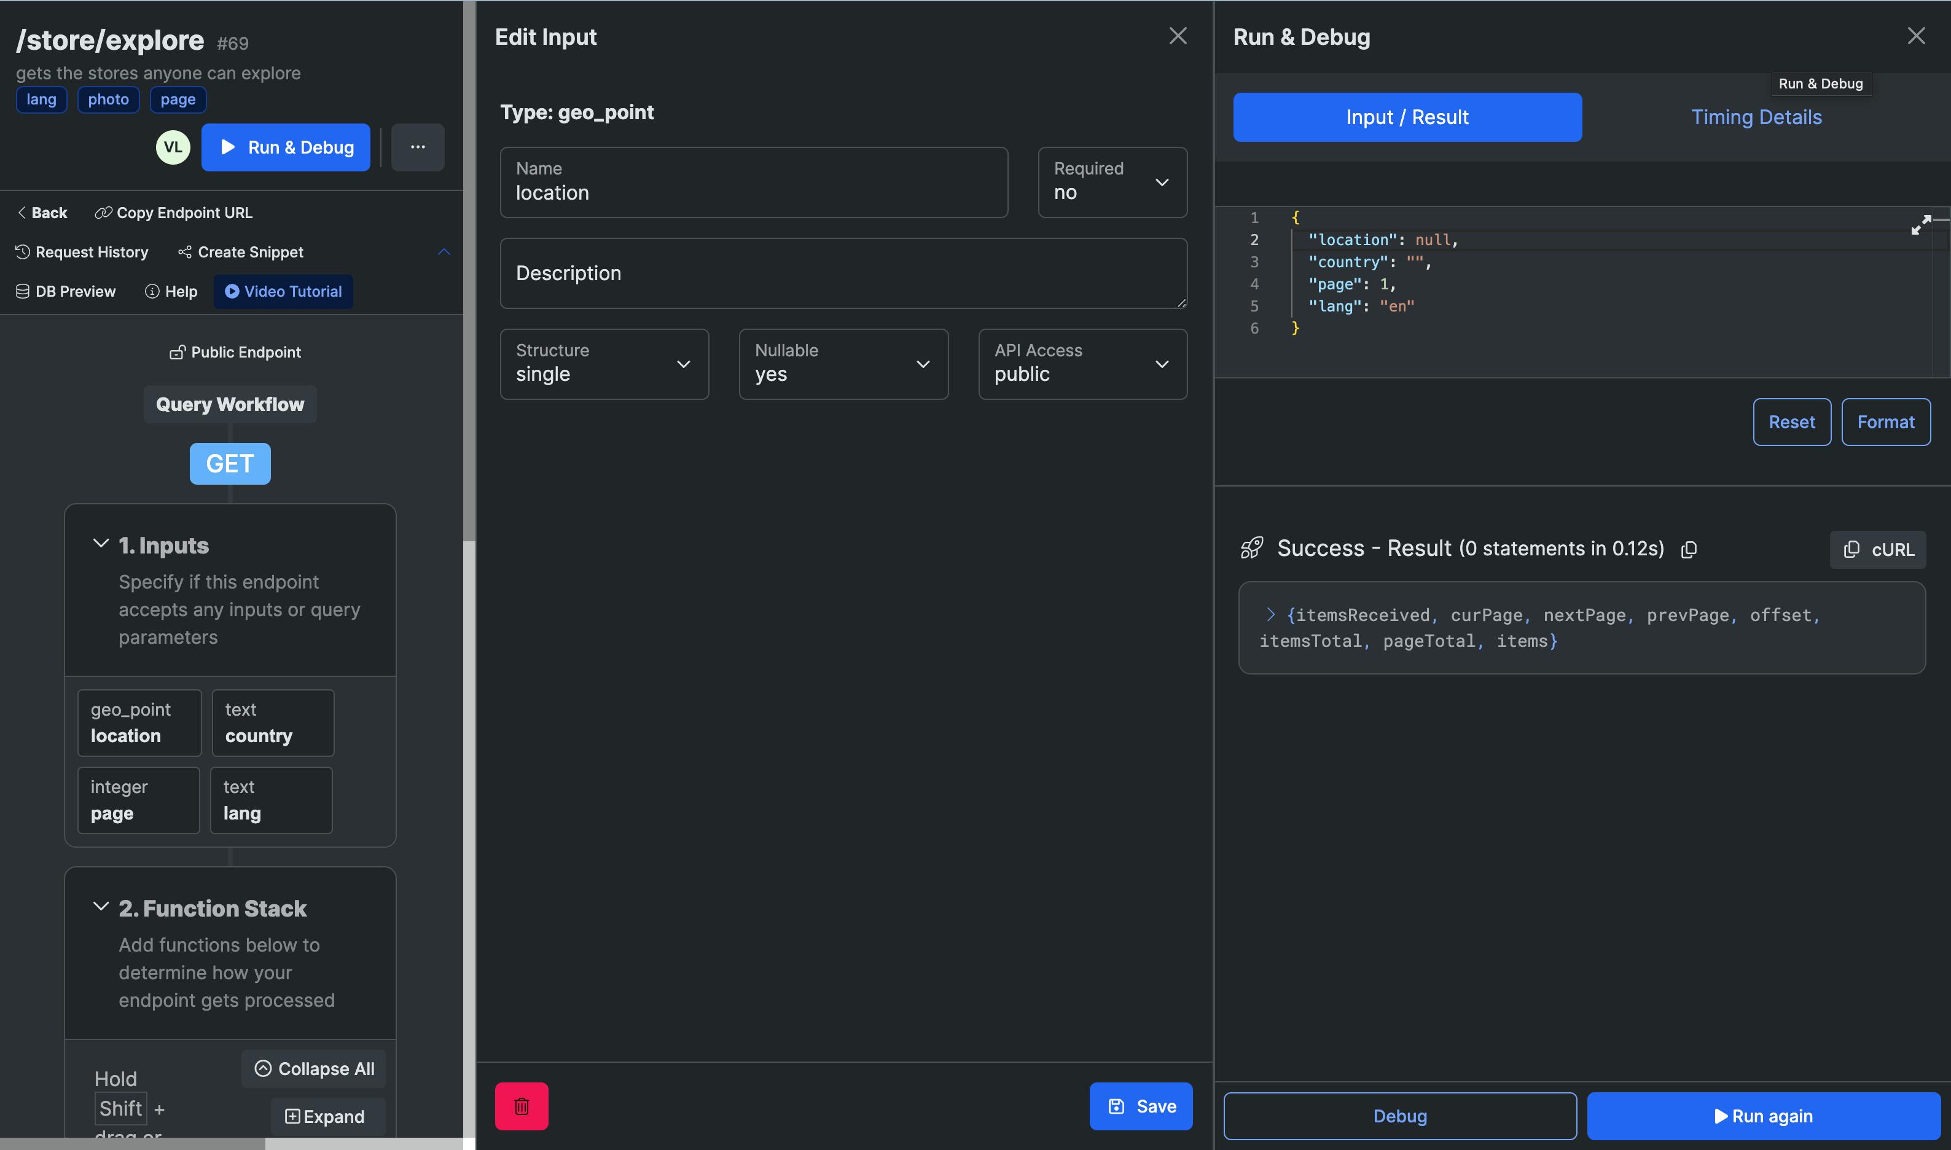Click the horizontal scrollbar of left panel
Image resolution: width=1951 pixels, height=1150 pixels.
[x=131, y=1144]
